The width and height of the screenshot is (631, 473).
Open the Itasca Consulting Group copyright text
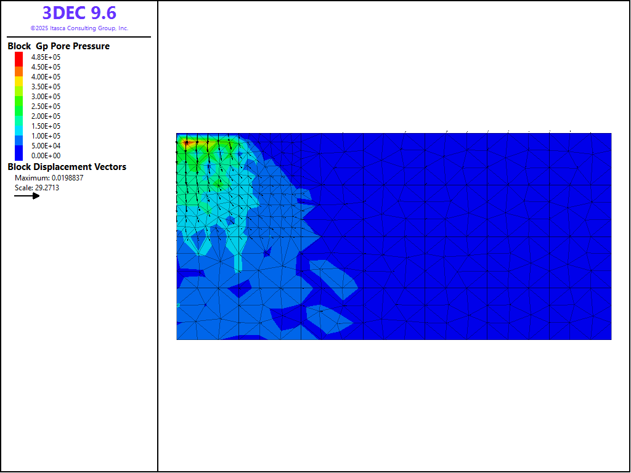point(79,28)
